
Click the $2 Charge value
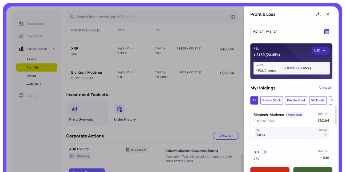325,135
